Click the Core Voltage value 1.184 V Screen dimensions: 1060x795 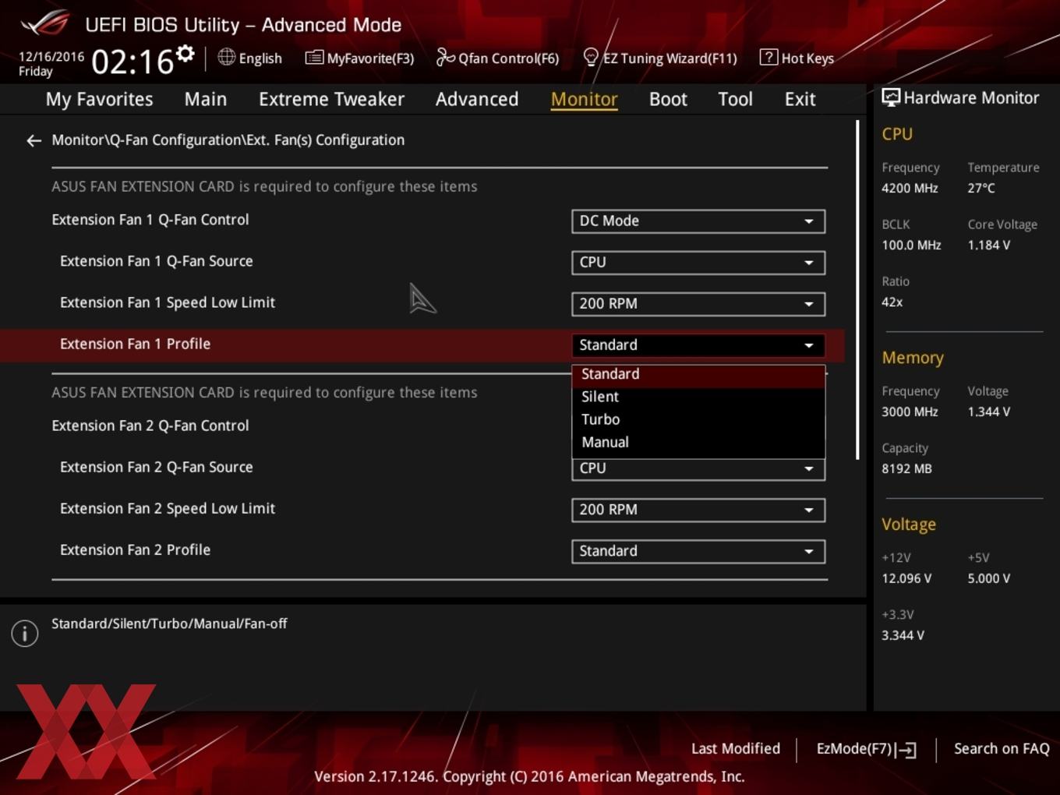click(988, 245)
